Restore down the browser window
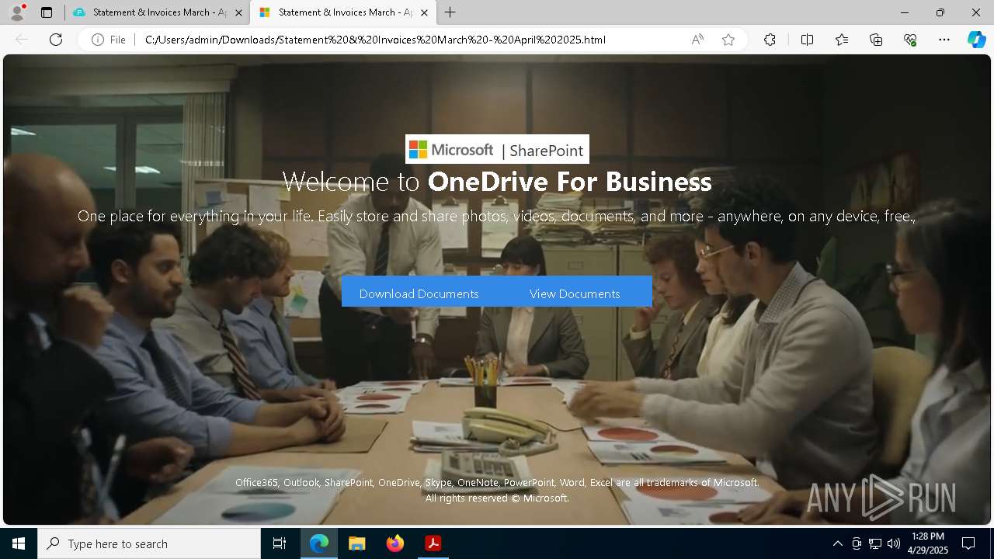This screenshot has height=559, width=994. (x=940, y=12)
